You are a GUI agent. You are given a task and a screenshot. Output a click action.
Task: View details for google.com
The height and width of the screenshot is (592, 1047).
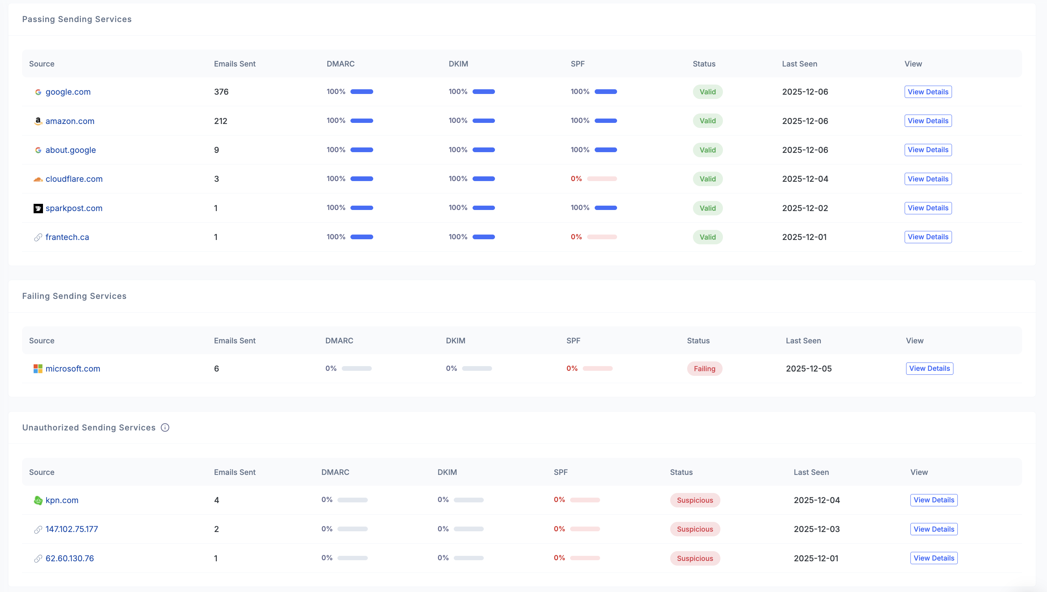point(928,92)
